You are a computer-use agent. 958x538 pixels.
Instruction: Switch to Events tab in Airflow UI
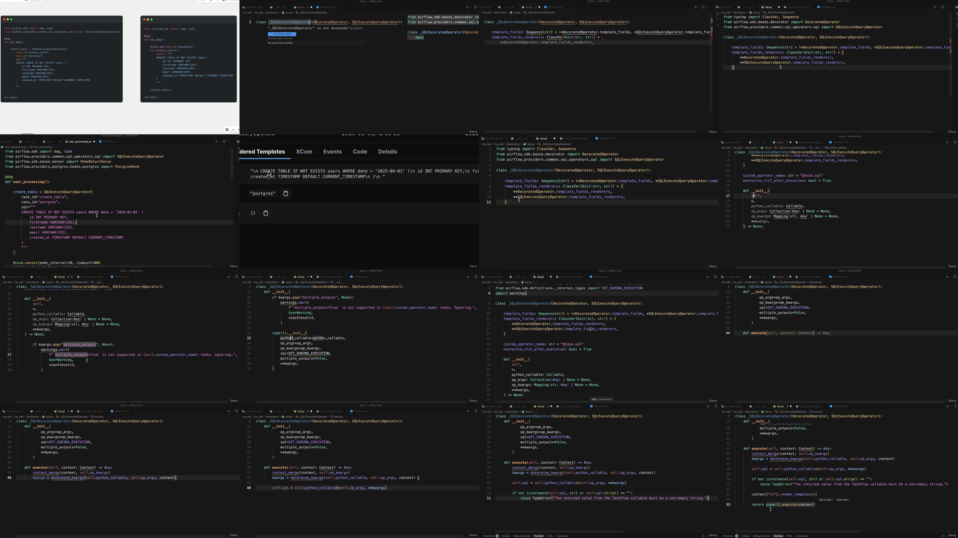click(332, 152)
